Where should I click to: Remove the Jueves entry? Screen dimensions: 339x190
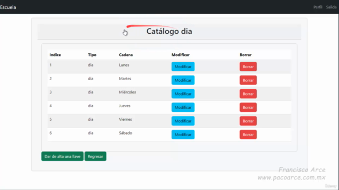248,107
